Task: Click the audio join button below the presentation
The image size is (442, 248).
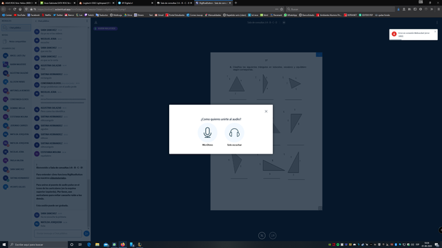Action: [x=262, y=236]
